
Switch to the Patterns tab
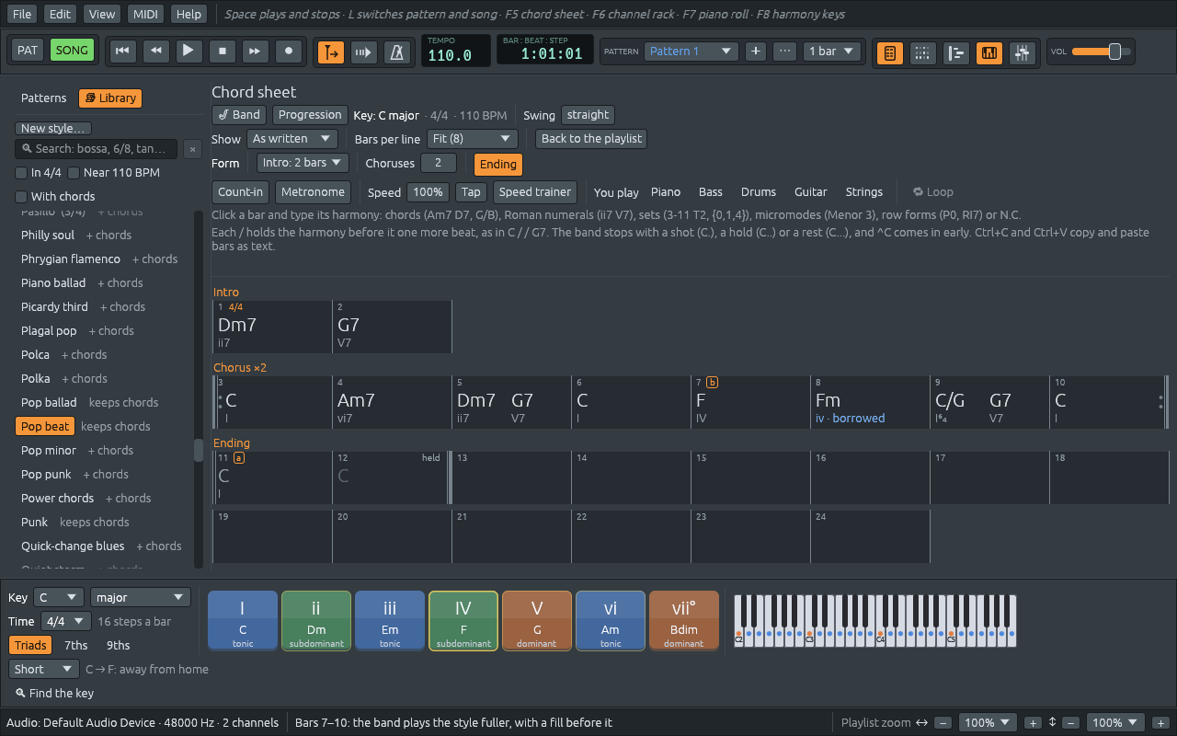click(x=44, y=98)
